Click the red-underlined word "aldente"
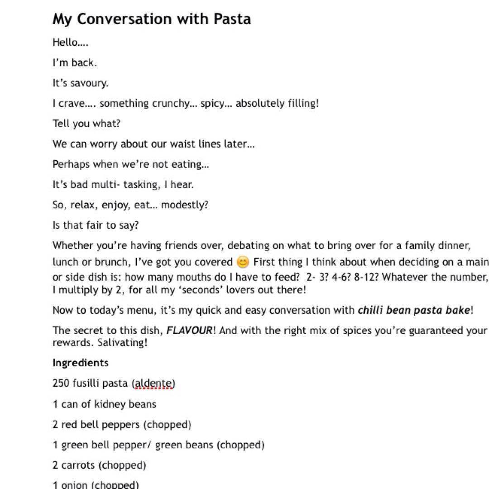 (153, 384)
